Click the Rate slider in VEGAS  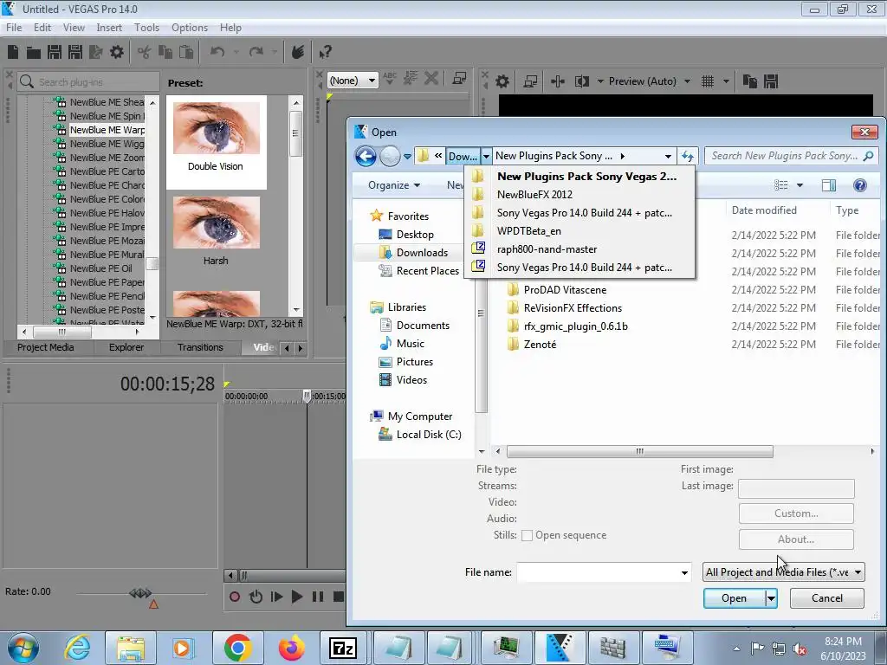click(x=141, y=593)
